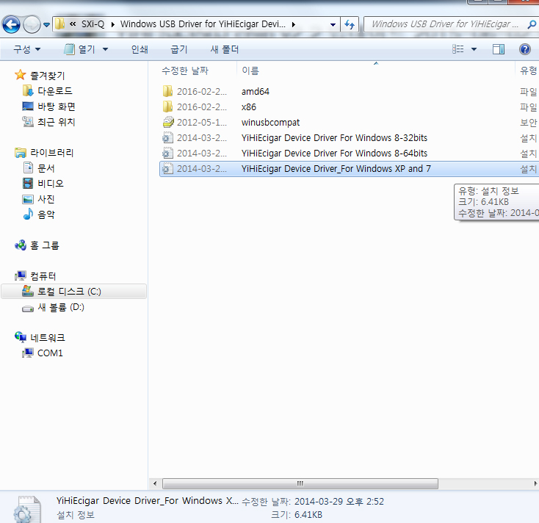Select 컴퓨터 in the navigation pane
The image size is (539, 523).
(43, 275)
